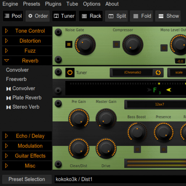The width and height of the screenshot is (186, 186).
Task: Expand the Misc category
Action: [x=27, y=166]
